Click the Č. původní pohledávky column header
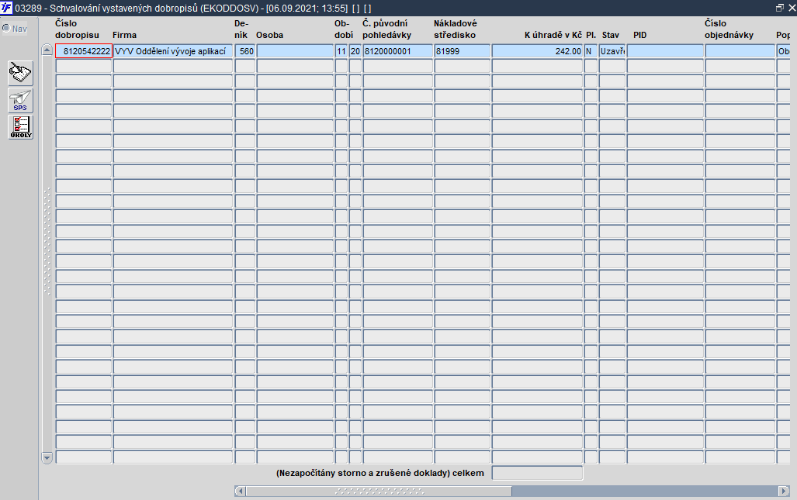 [386, 29]
